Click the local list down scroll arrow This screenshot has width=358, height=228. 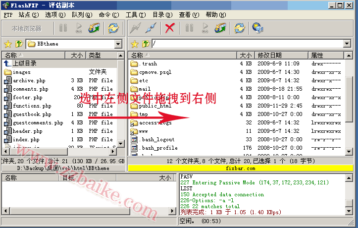click(120, 144)
